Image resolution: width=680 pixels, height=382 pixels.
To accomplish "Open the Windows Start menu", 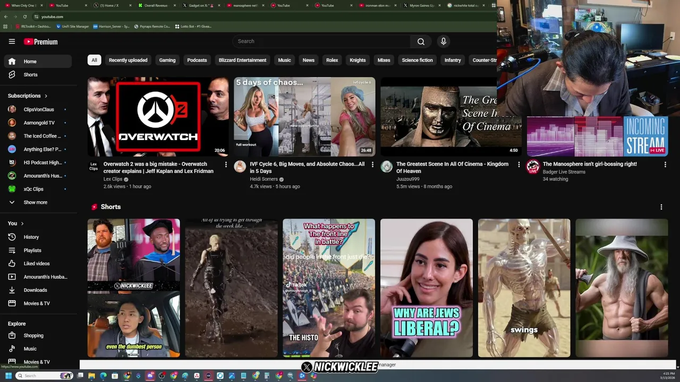I will point(8,376).
